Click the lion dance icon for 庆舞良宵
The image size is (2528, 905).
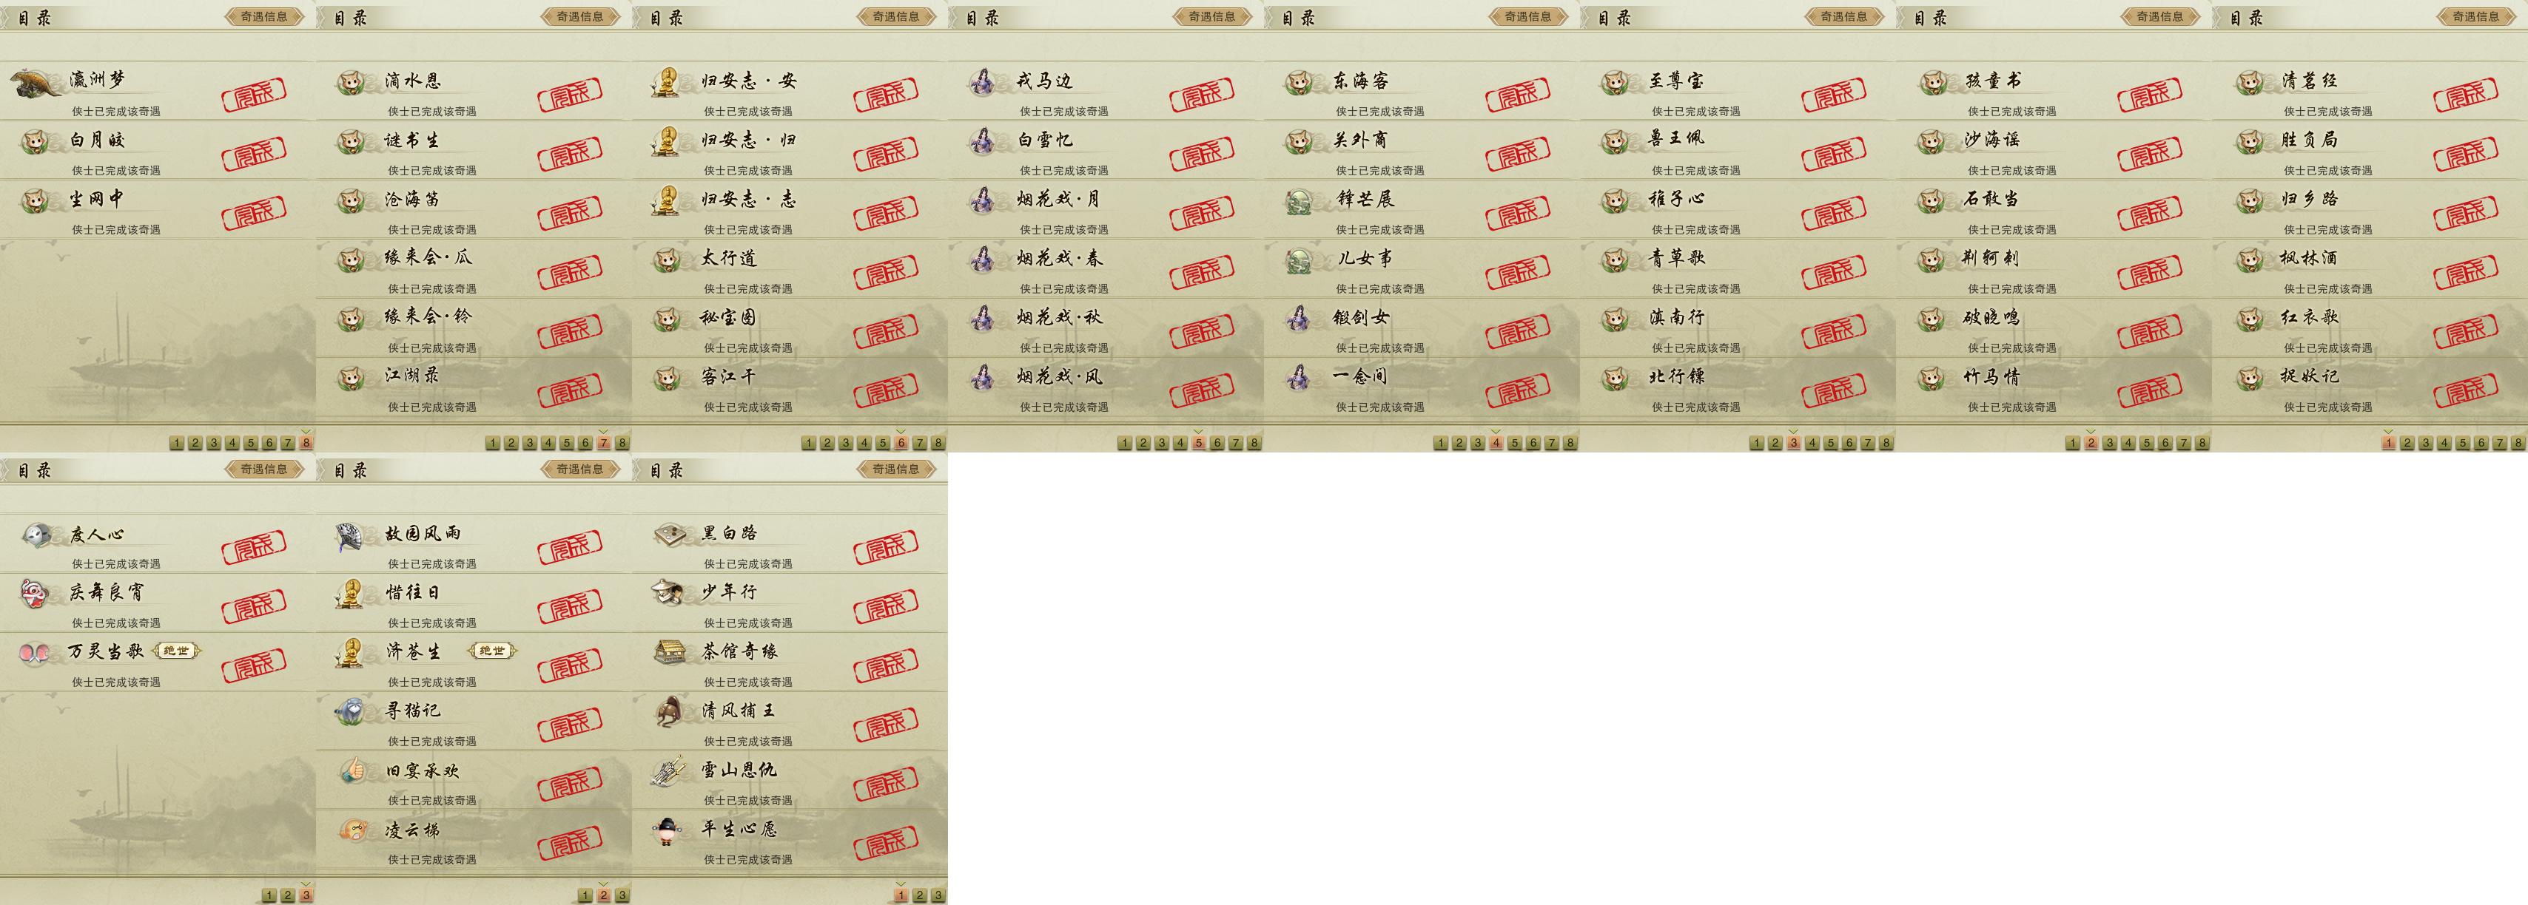point(34,593)
